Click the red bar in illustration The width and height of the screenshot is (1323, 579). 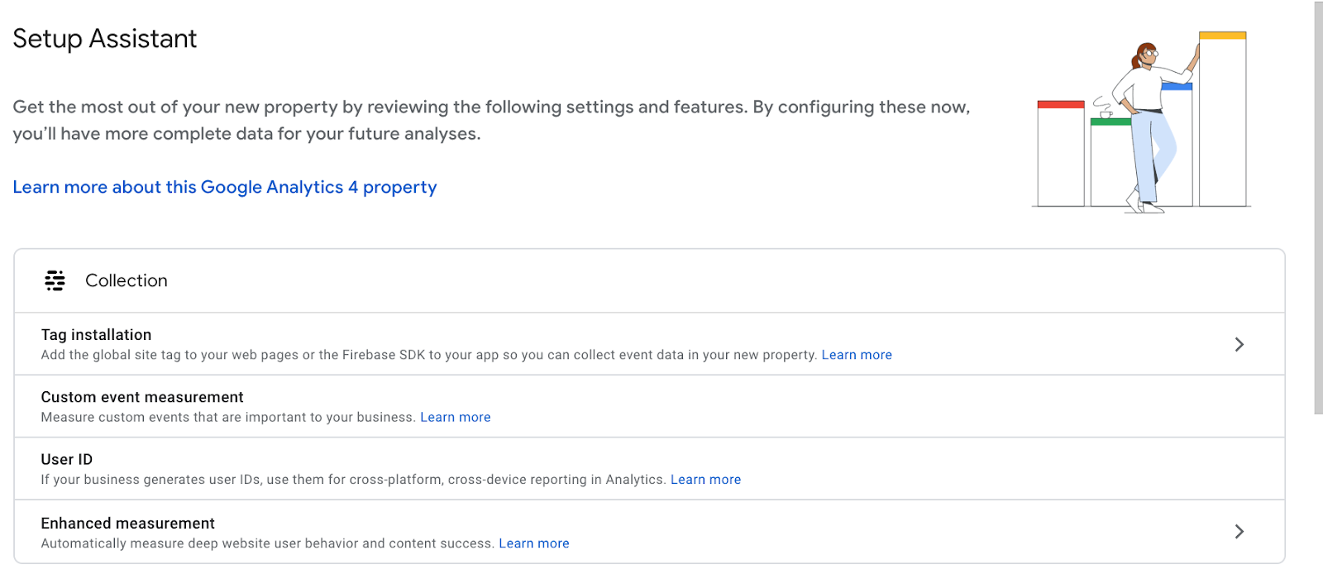[1061, 105]
